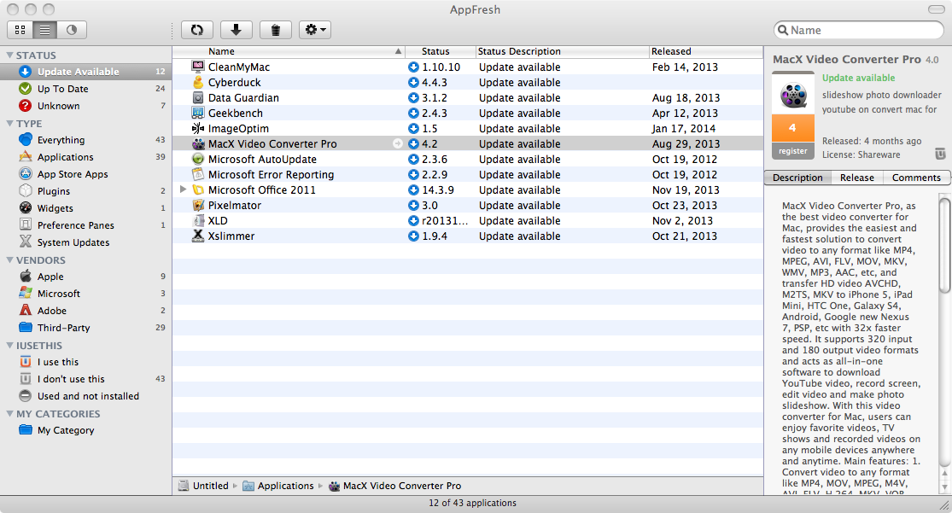Click the Pixelmator app icon in list
Image resolution: width=952 pixels, height=513 pixels.
[x=198, y=206]
